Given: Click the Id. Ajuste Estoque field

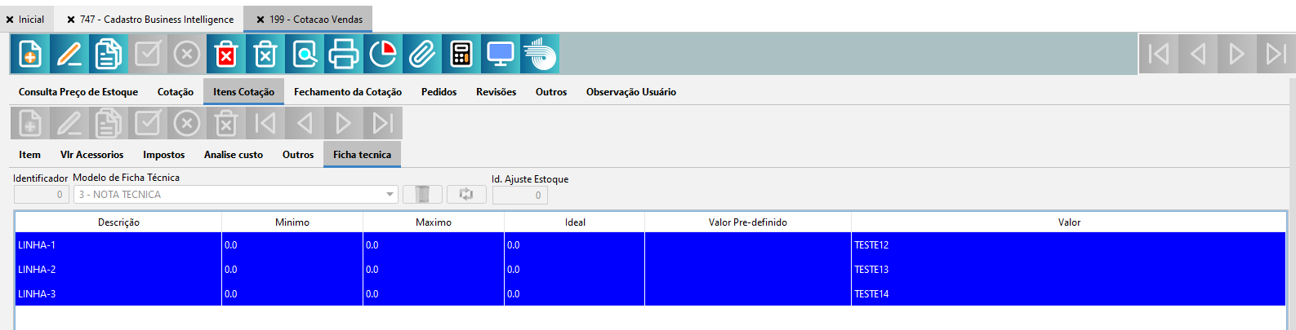Looking at the screenshot, I should 519,196.
